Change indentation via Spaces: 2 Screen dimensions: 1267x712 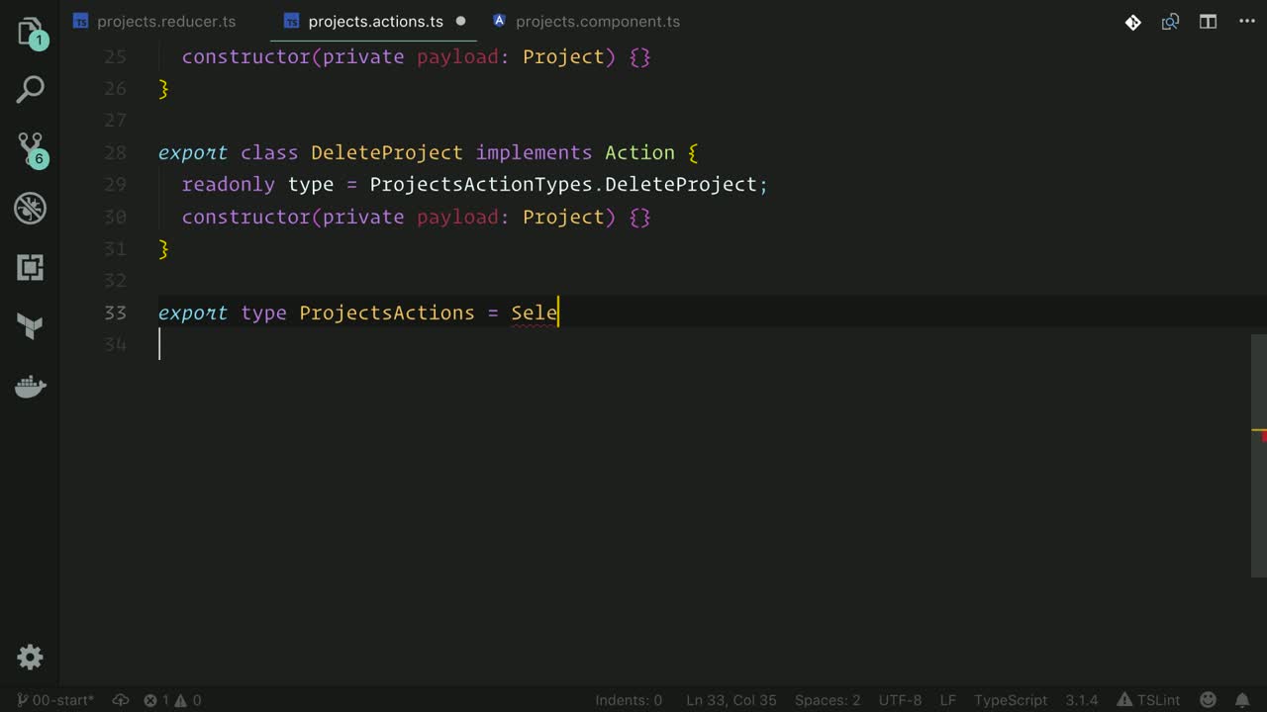point(827,700)
